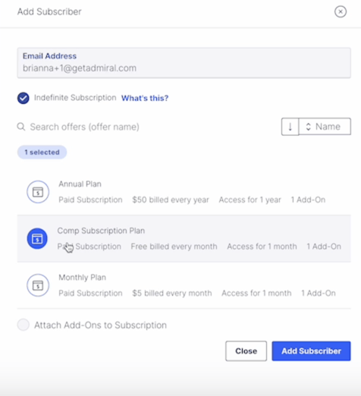This screenshot has width=361, height=396.
Task: Click the Close button
Action: pos(246,351)
